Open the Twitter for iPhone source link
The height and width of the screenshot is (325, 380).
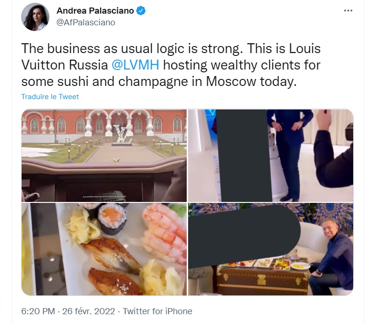[x=157, y=311]
